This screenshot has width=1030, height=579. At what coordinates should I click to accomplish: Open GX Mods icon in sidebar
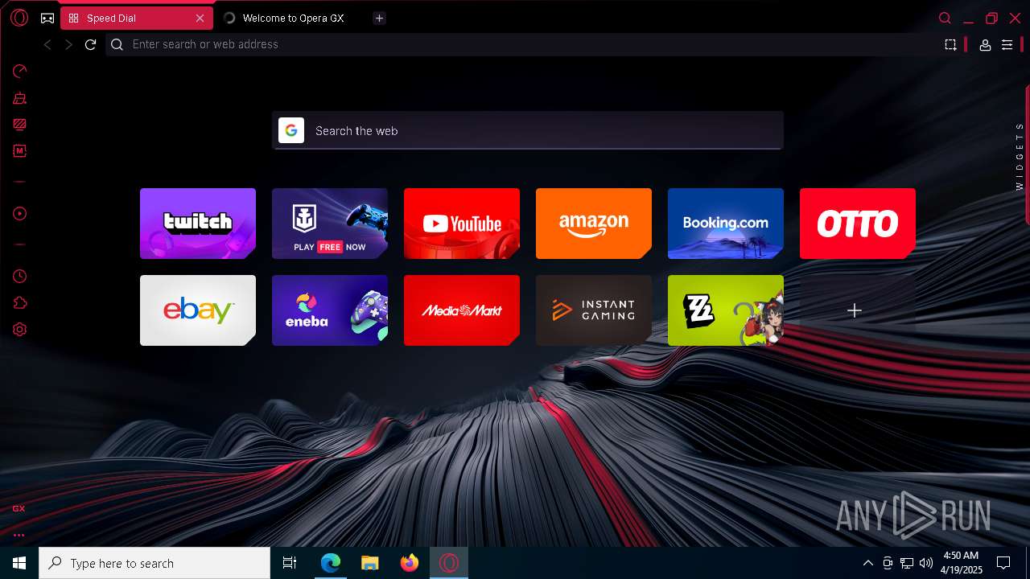click(x=20, y=150)
